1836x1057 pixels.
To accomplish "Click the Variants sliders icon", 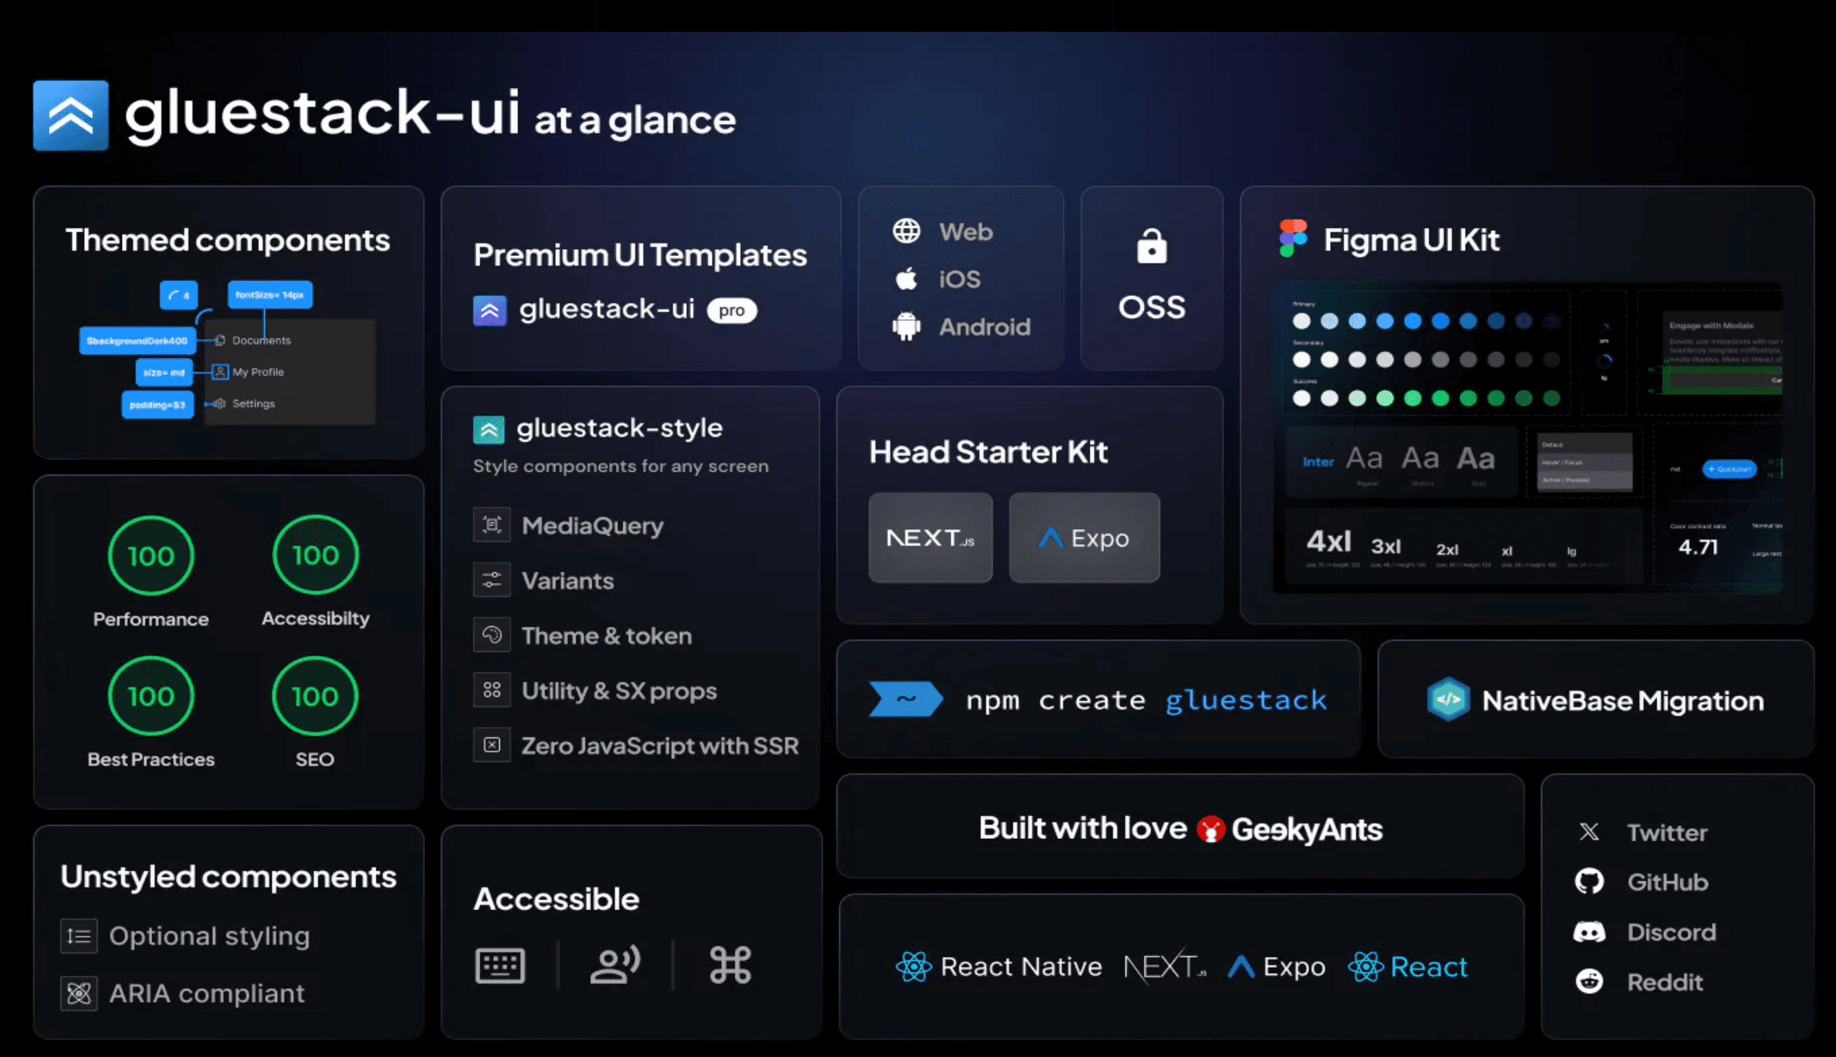I will click(x=492, y=580).
